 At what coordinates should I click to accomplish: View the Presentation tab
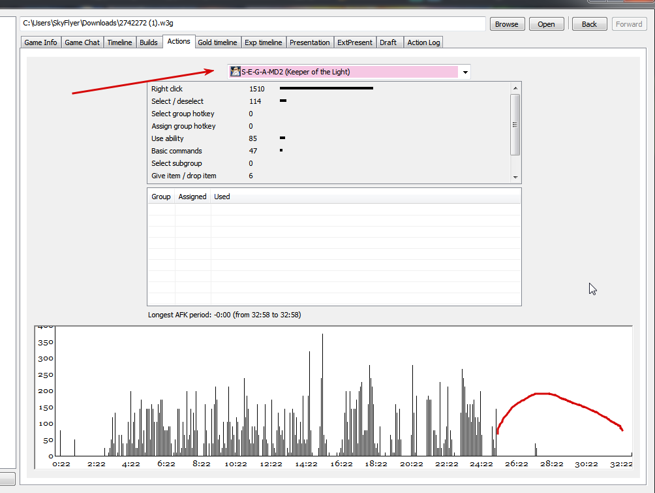tap(309, 42)
